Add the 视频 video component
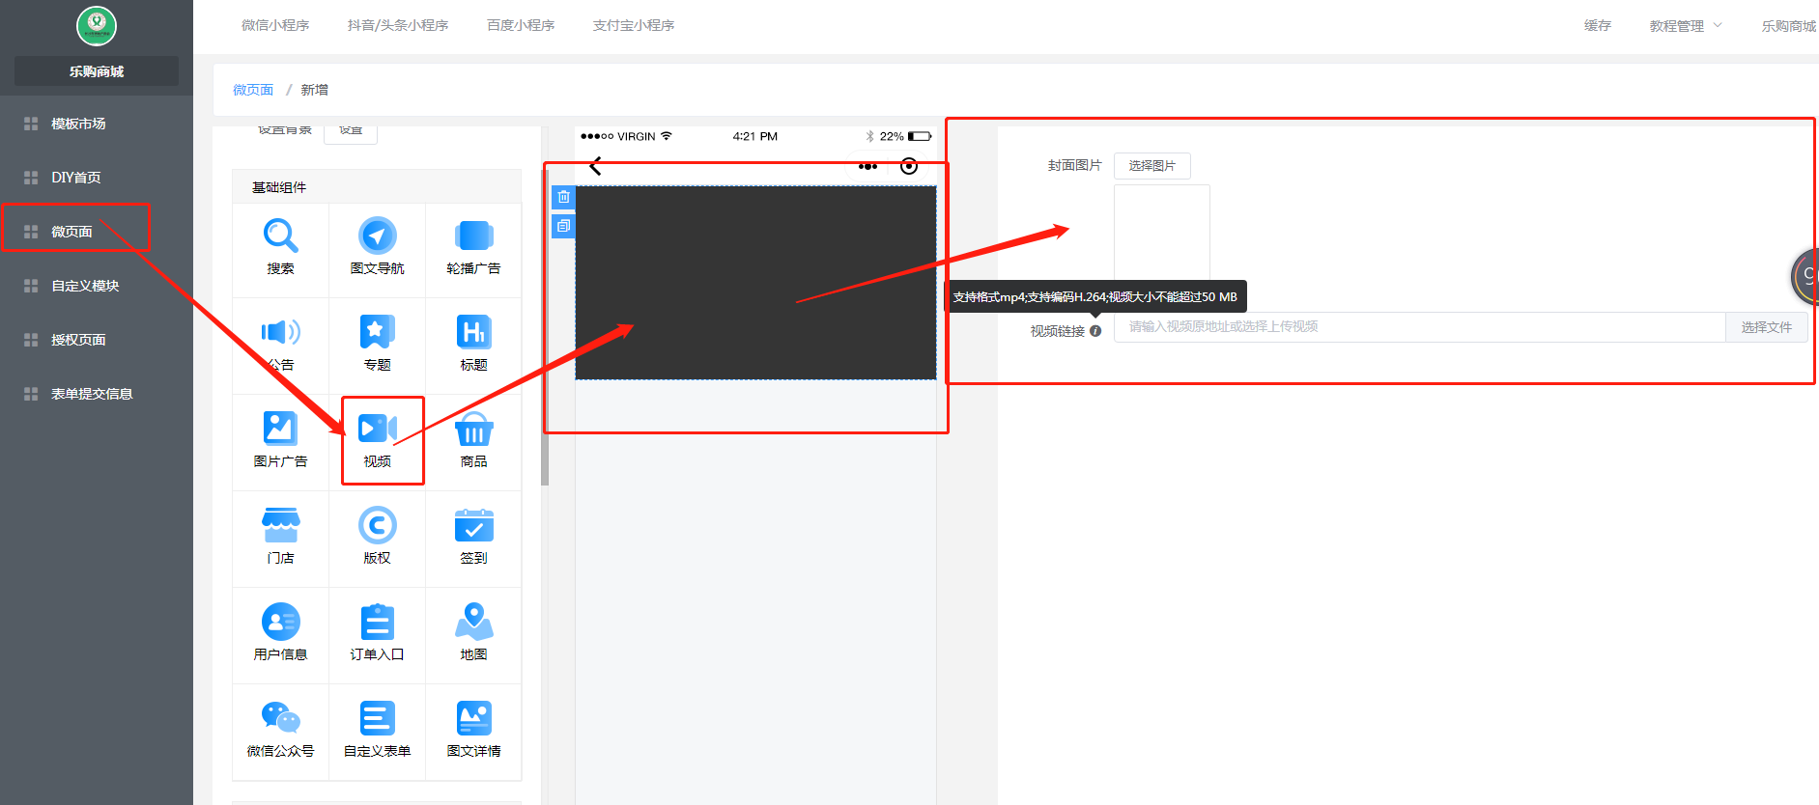The height and width of the screenshot is (805, 1819). point(377,442)
